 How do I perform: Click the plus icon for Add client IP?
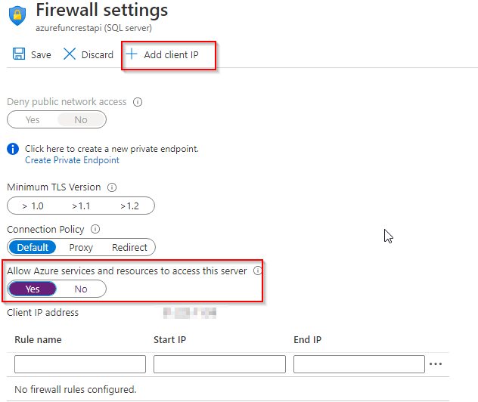tap(132, 54)
